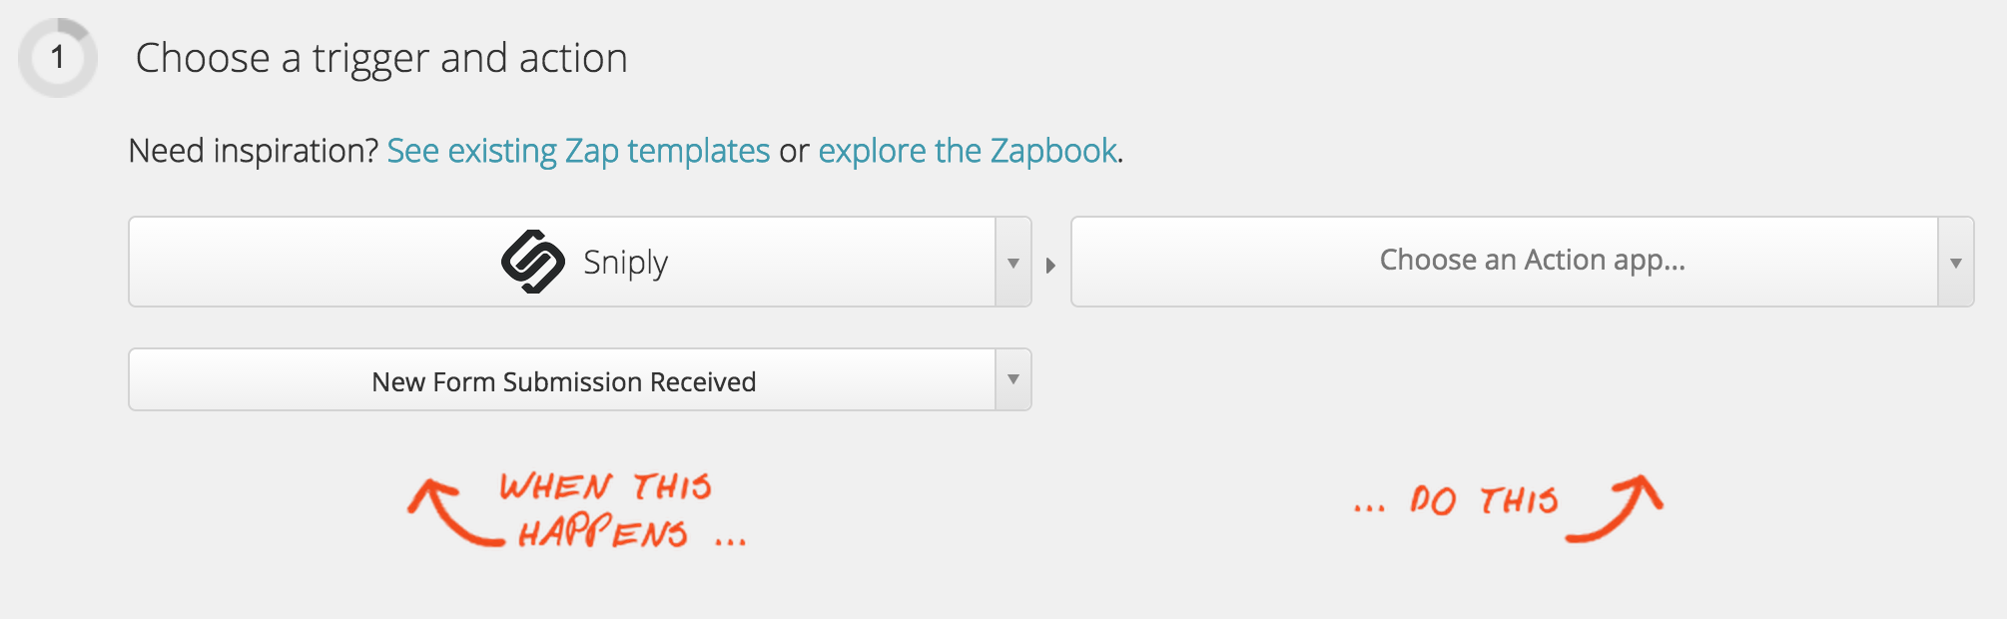The width and height of the screenshot is (2007, 619).
Task: Click the Need inspiration? text
Action: tap(254, 151)
